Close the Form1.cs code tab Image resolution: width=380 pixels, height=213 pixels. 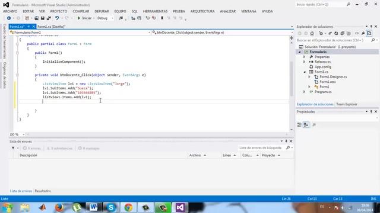point(34,27)
